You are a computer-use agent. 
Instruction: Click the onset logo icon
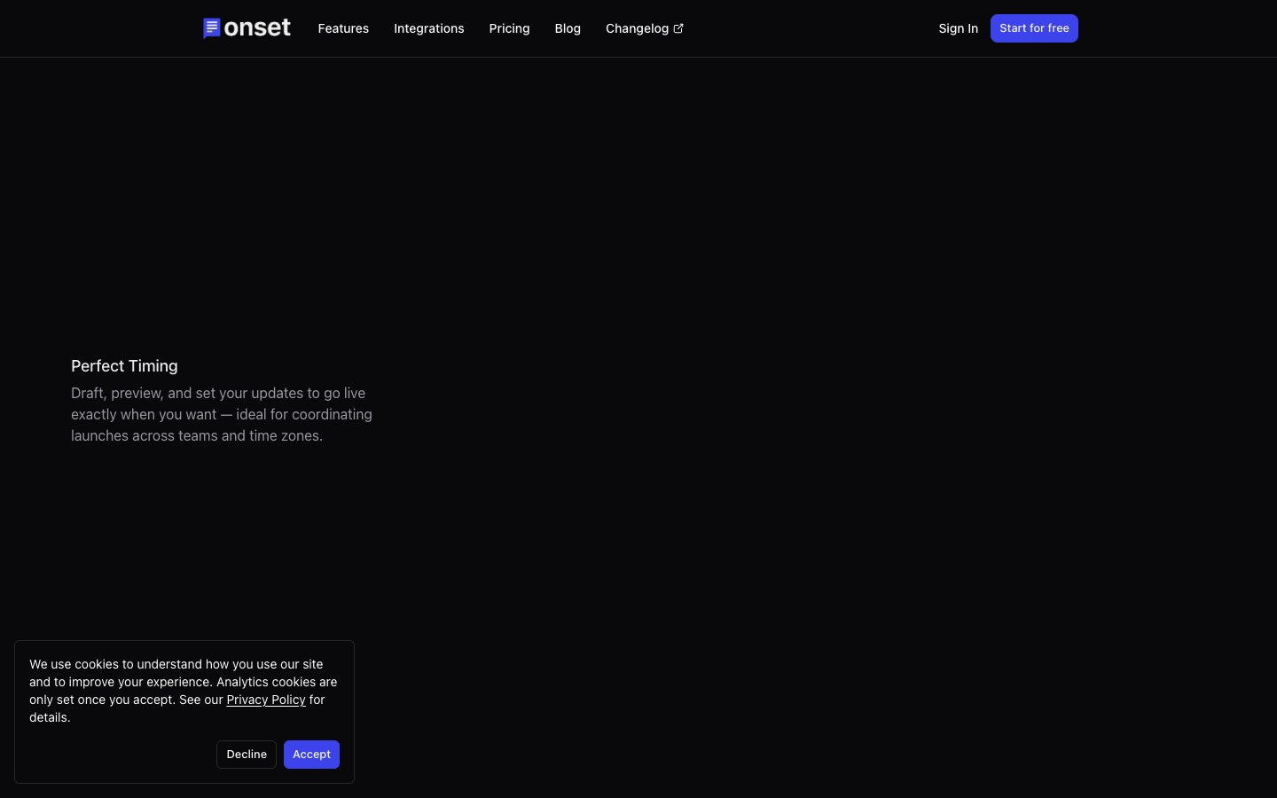pos(211,28)
